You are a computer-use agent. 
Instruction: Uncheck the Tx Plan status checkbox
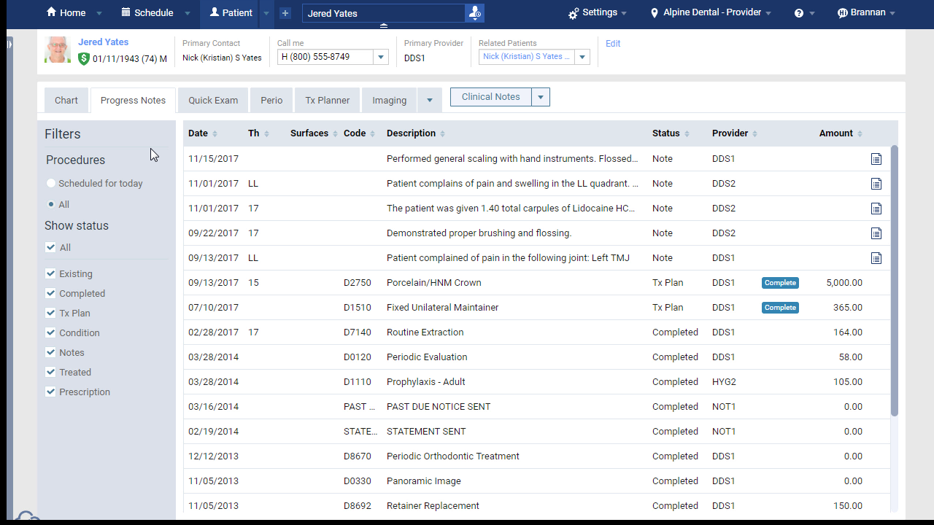tap(50, 313)
